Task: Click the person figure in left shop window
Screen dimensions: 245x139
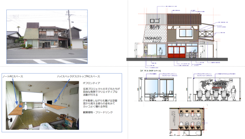Action: click(x=160, y=52)
